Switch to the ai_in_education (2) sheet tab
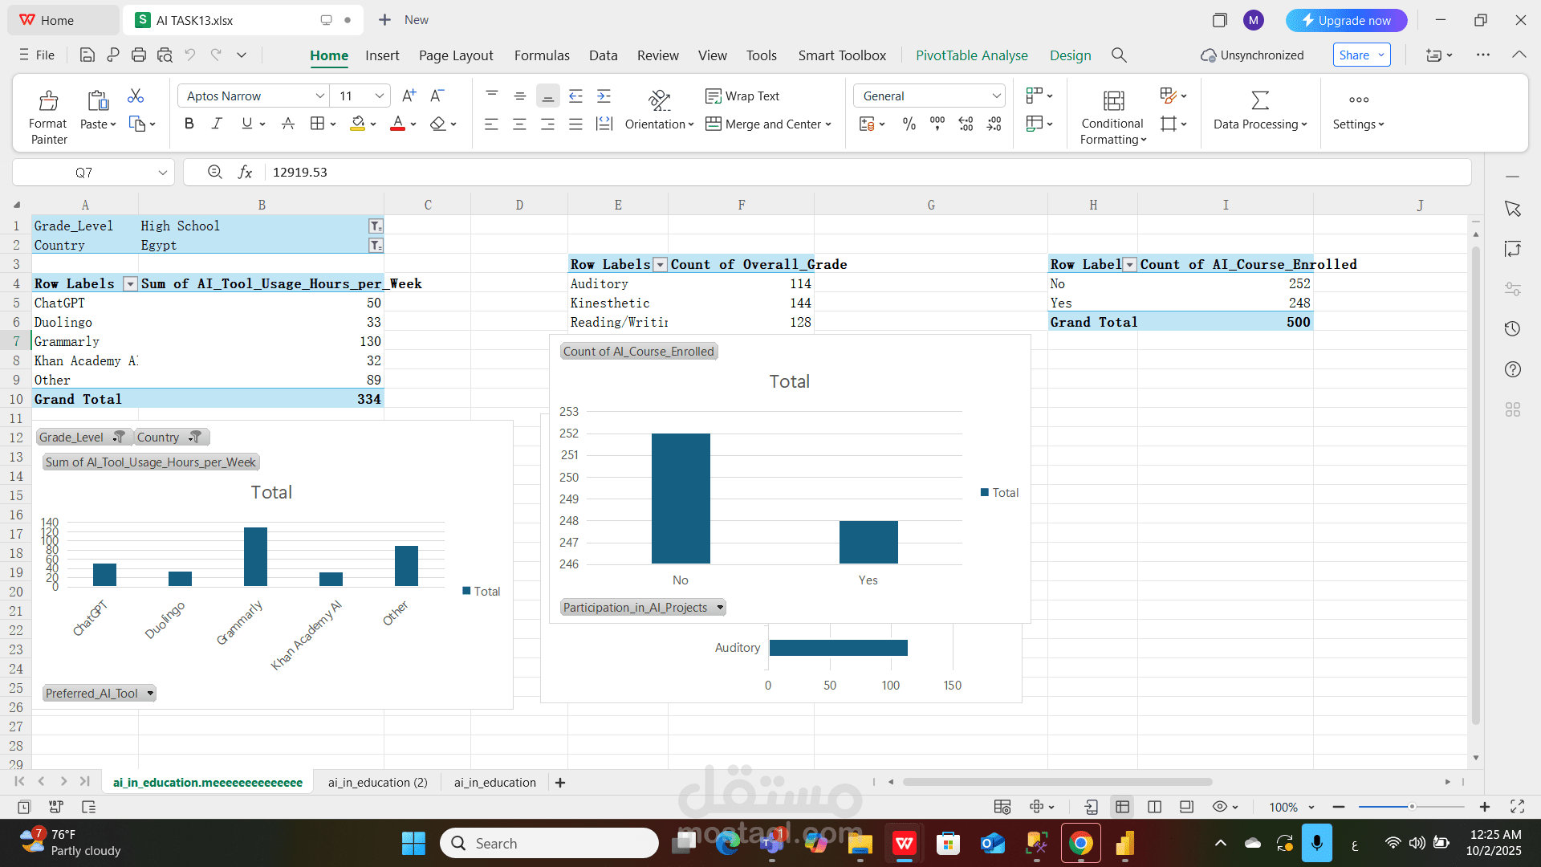Viewport: 1541px width, 867px height. pos(378,783)
